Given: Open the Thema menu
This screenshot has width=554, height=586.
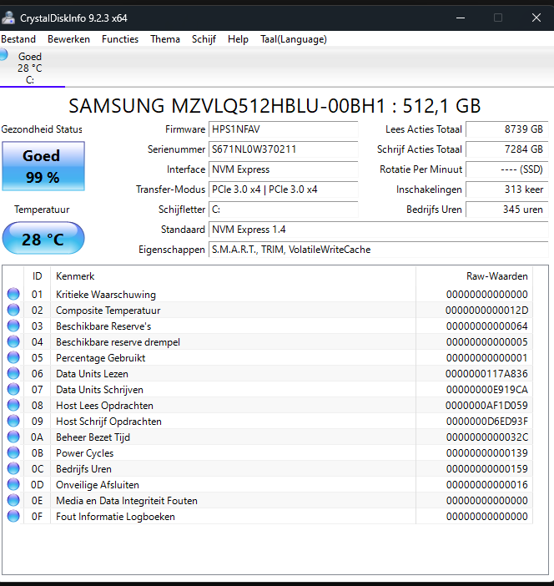Looking at the screenshot, I should (165, 39).
